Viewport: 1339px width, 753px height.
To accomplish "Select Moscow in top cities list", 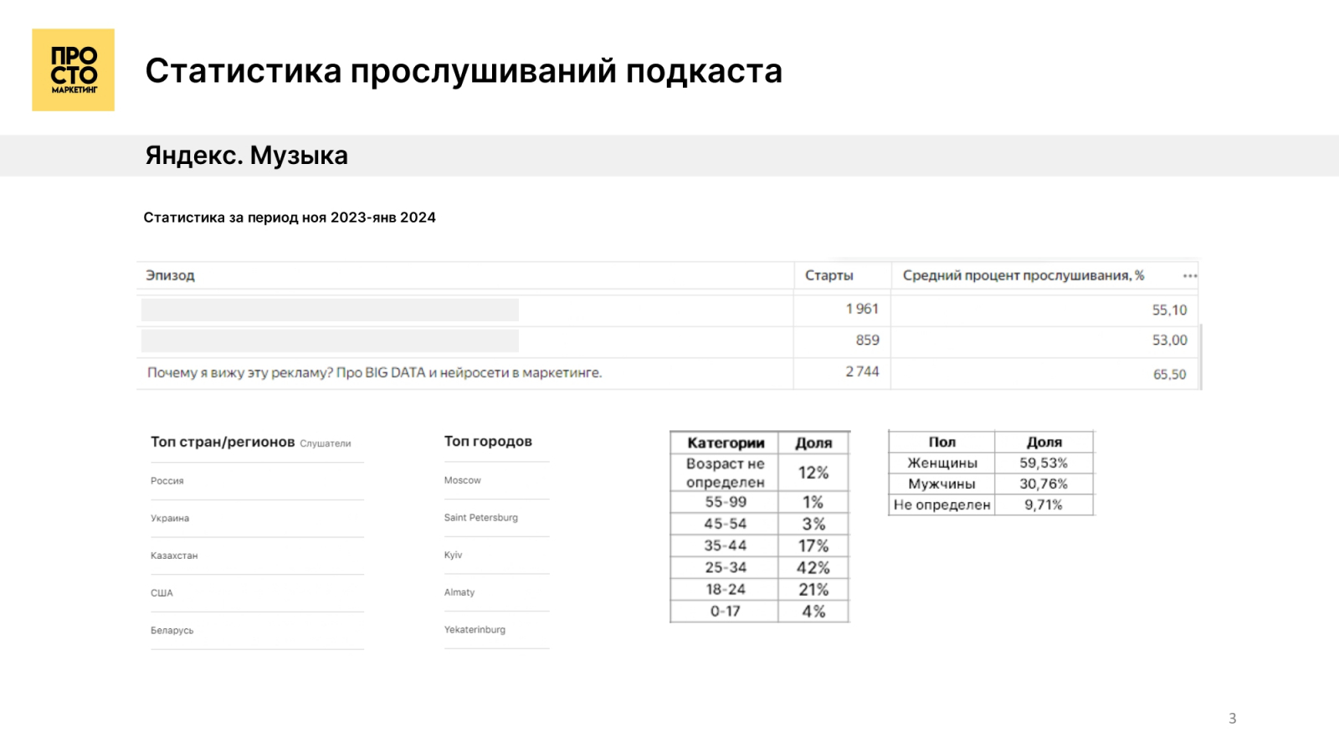I will coord(463,480).
